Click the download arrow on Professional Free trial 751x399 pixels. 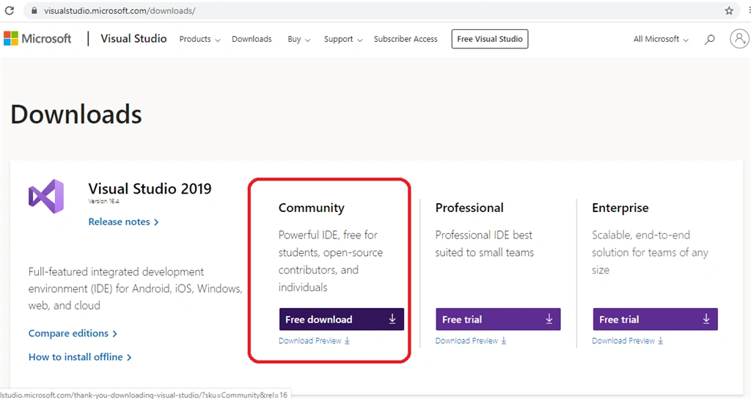click(549, 319)
